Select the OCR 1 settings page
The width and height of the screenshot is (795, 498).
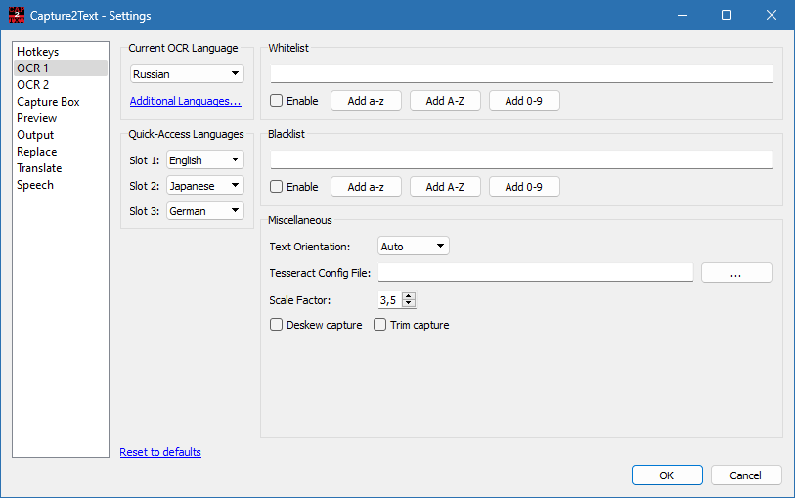click(61, 68)
